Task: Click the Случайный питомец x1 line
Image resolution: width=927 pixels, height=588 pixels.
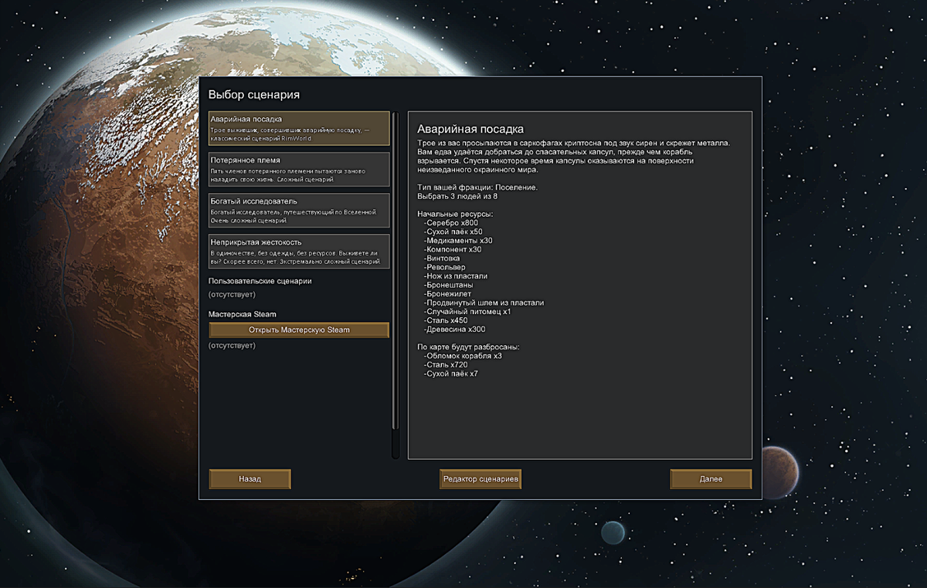Action: click(x=467, y=312)
